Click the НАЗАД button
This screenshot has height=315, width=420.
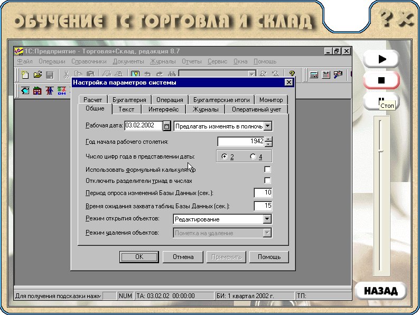click(x=380, y=291)
